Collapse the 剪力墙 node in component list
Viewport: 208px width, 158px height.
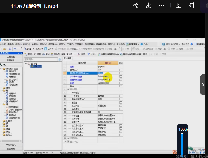pos(26,63)
